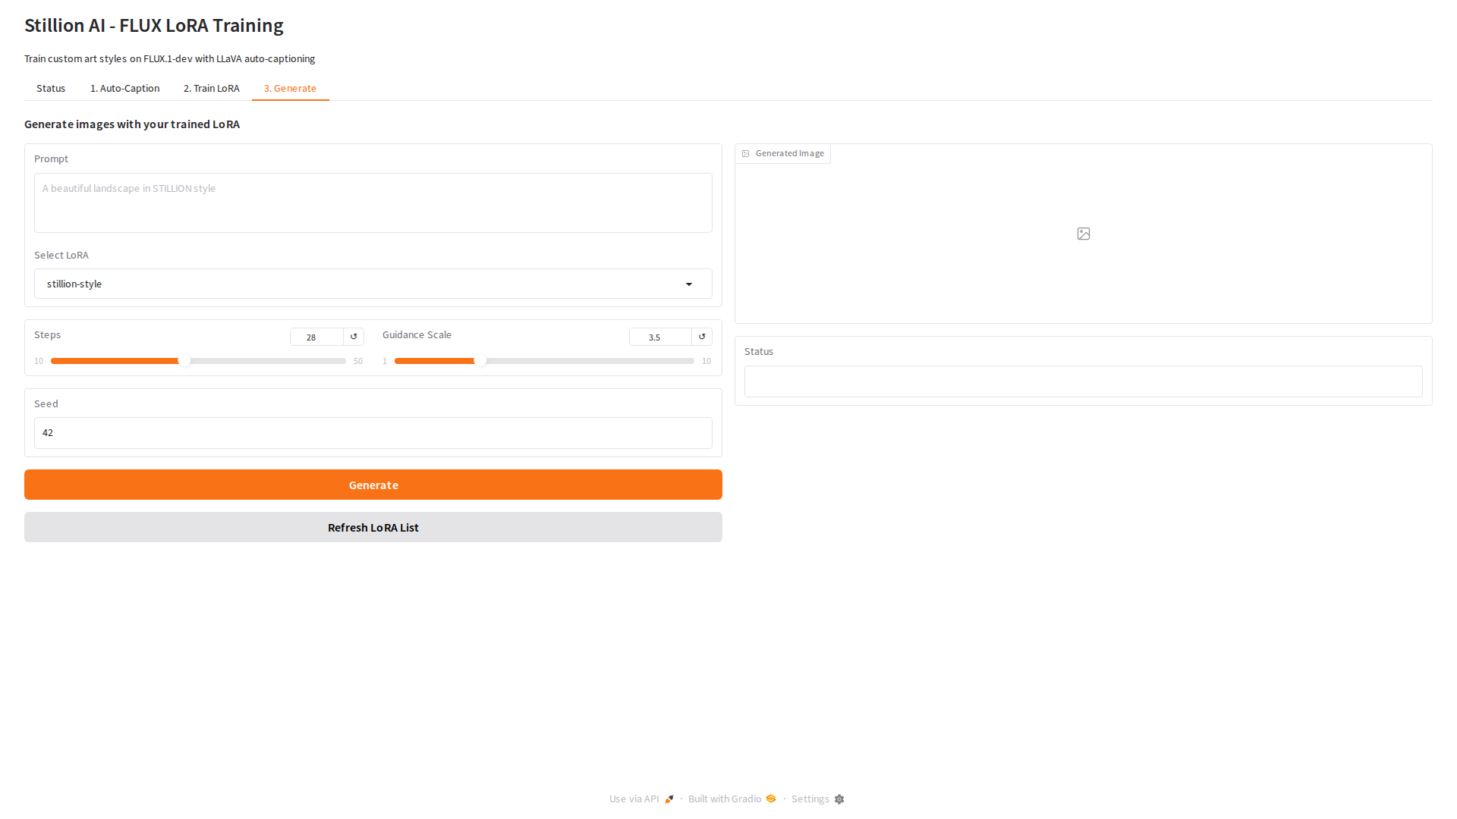Focus the Prompt text area
This screenshot has height=819, width=1457.
[x=373, y=202]
